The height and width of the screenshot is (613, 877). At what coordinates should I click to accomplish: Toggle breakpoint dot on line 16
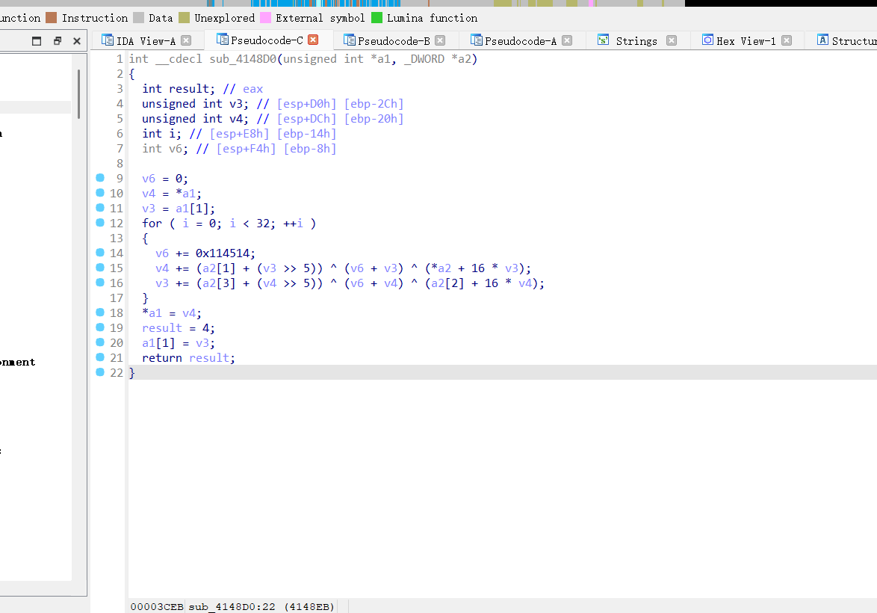100,282
